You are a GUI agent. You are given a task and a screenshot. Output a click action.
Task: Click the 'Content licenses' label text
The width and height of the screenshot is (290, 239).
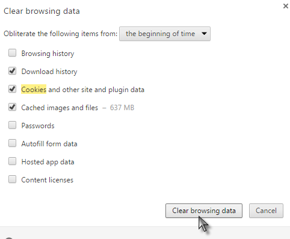point(48,180)
